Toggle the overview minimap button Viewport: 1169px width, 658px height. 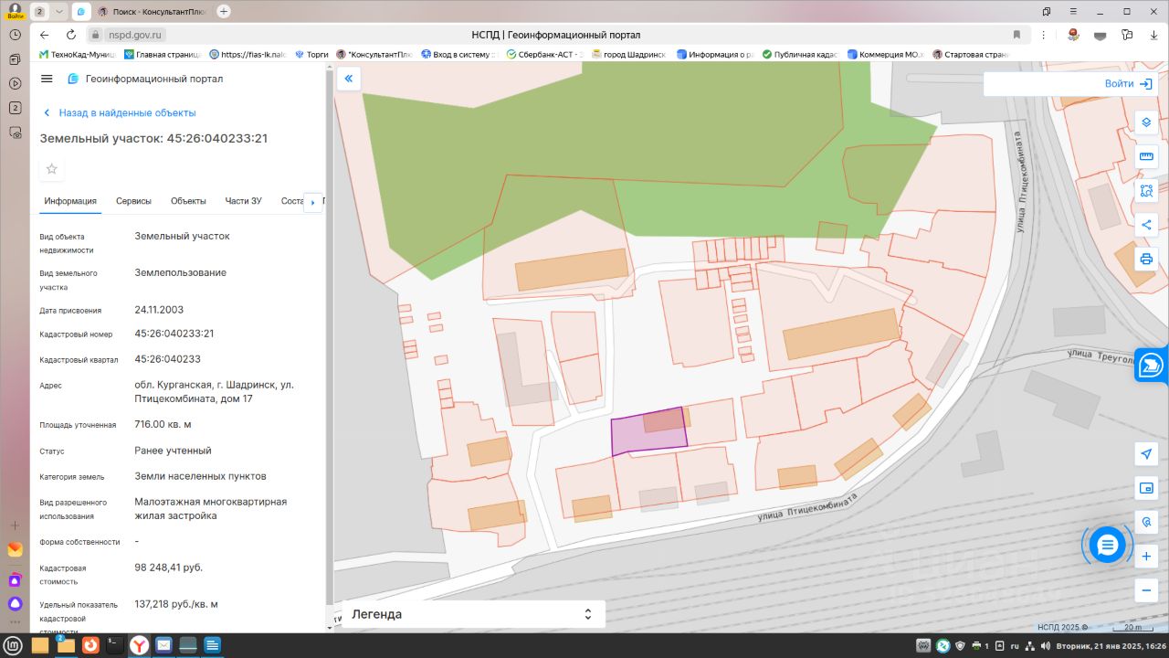point(1146,488)
